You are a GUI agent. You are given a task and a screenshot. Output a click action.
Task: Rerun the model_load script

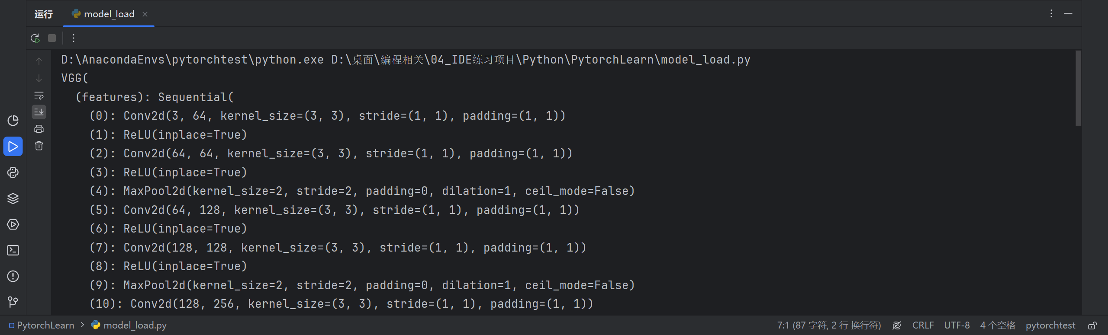[35, 38]
